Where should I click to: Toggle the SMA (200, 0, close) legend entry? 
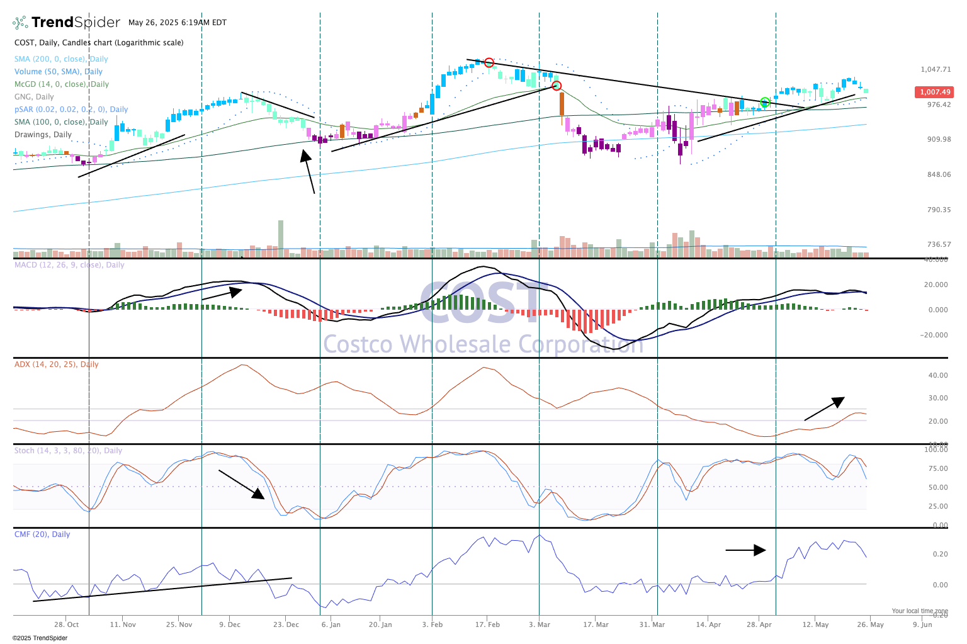(61, 59)
